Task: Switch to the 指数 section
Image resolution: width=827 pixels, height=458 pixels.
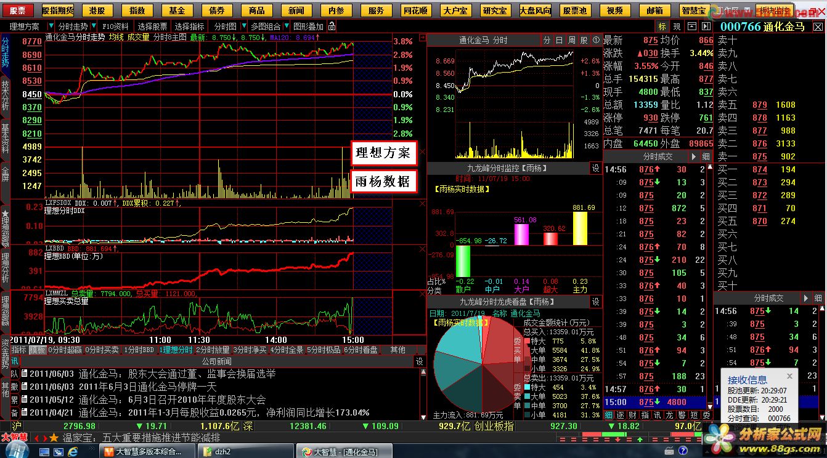Action: click(137, 10)
